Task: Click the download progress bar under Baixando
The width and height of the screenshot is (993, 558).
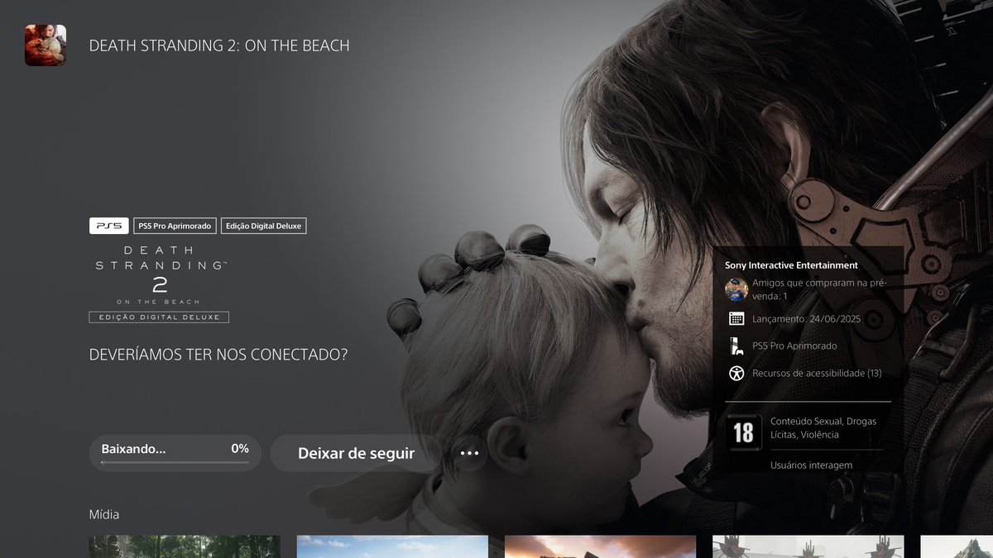Action: (x=175, y=463)
